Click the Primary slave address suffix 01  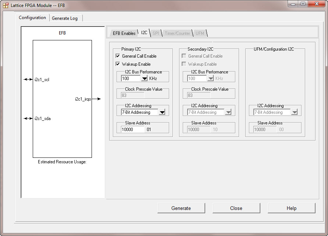(149, 130)
